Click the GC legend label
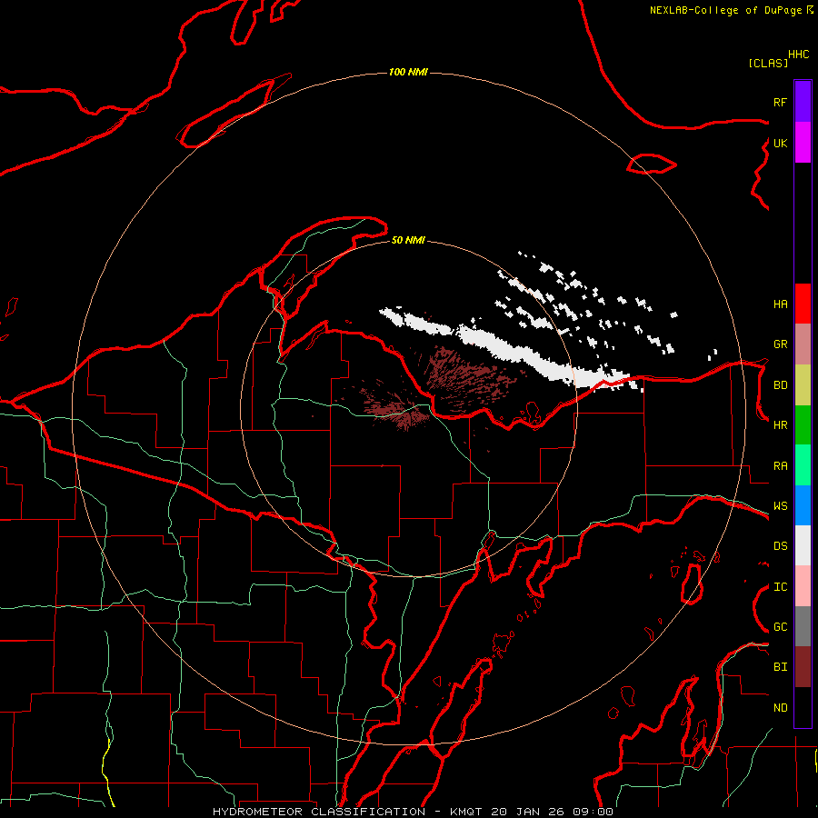This screenshot has width=818, height=818. (x=780, y=627)
